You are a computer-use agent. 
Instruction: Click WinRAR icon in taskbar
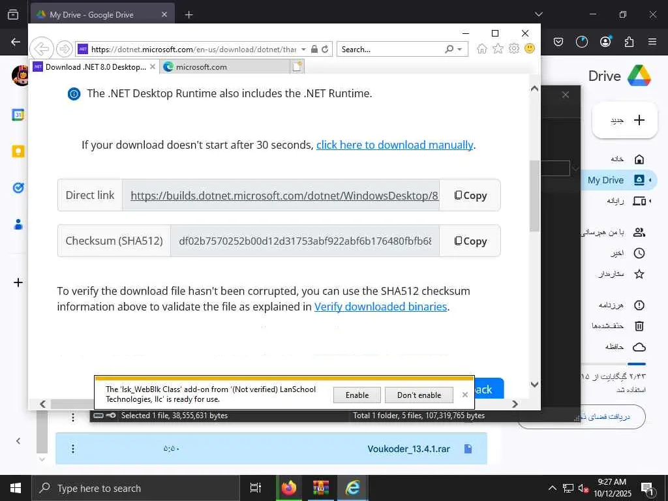321,488
